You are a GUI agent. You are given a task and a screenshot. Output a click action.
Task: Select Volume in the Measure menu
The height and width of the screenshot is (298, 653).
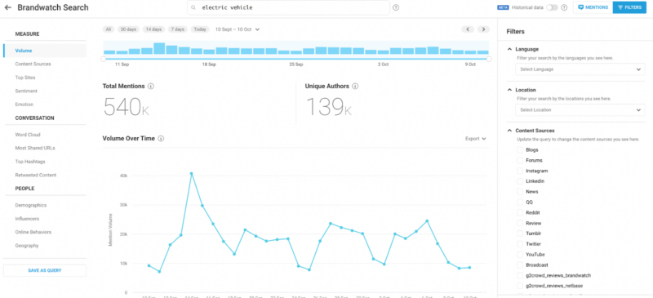coord(45,51)
